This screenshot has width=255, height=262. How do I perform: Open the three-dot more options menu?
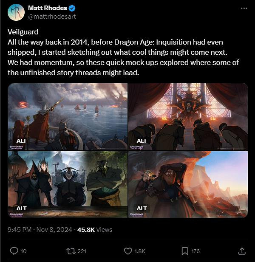pos(244,8)
